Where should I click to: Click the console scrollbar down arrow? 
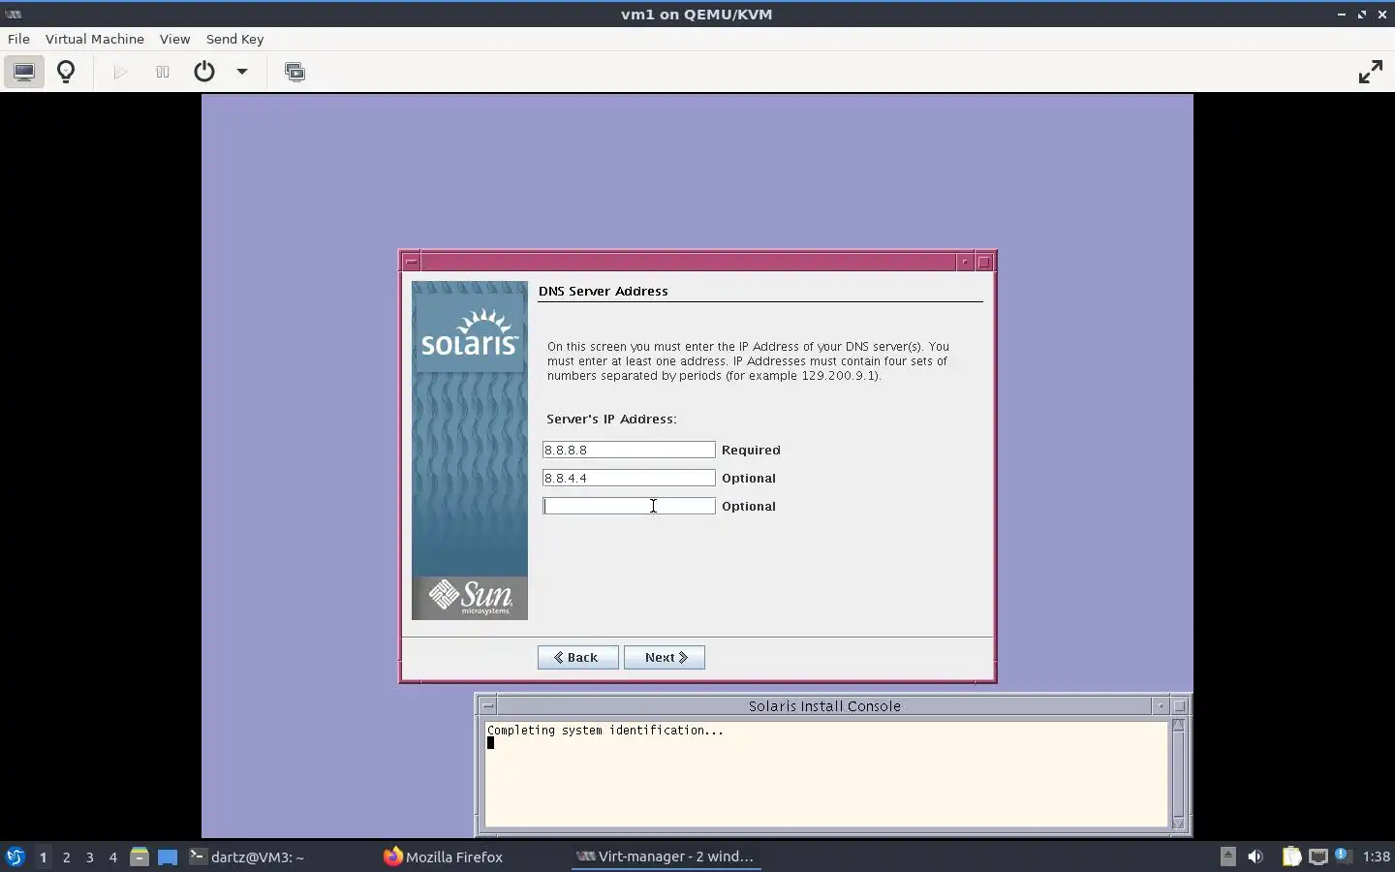click(1179, 824)
